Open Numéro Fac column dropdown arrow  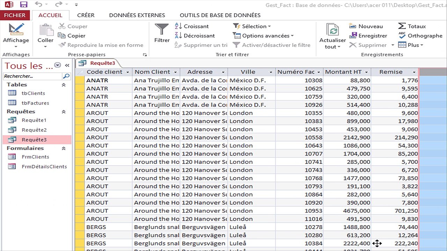[318, 72]
